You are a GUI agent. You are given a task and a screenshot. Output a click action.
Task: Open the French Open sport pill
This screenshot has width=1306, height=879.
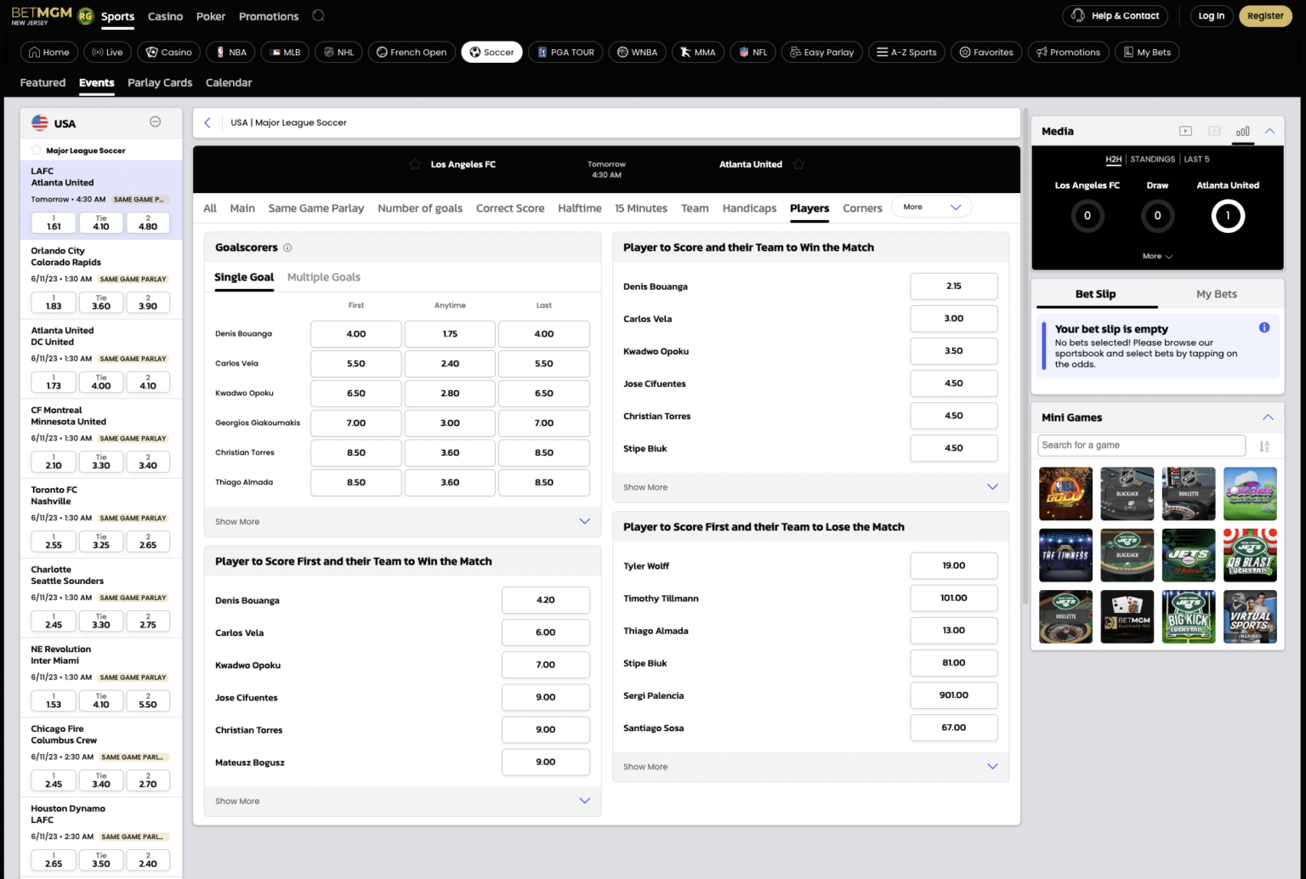coord(412,52)
